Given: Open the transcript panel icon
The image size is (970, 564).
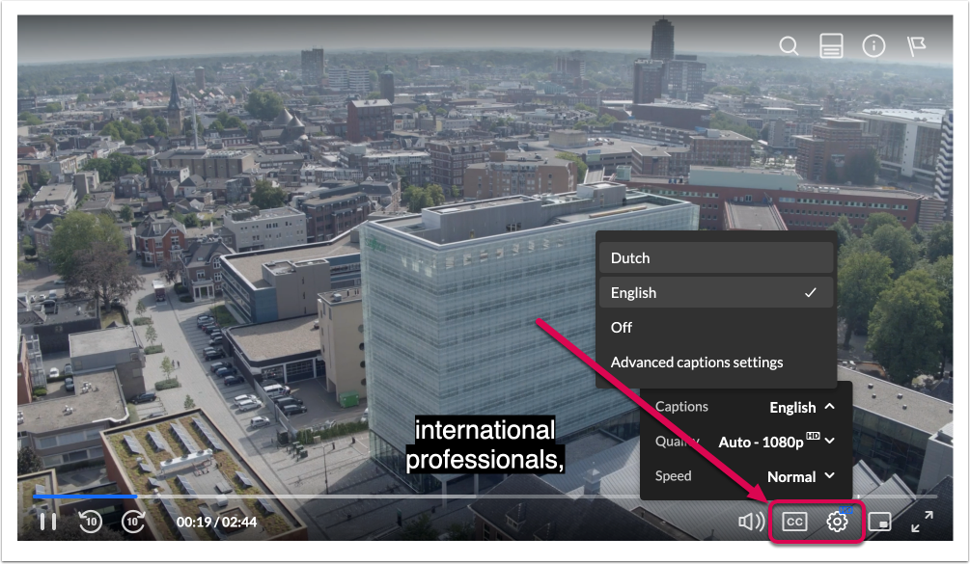Looking at the screenshot, I should pos(831,45).
